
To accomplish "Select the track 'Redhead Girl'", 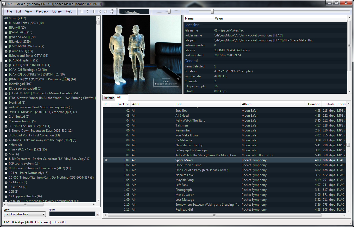I will pos(224,210).
